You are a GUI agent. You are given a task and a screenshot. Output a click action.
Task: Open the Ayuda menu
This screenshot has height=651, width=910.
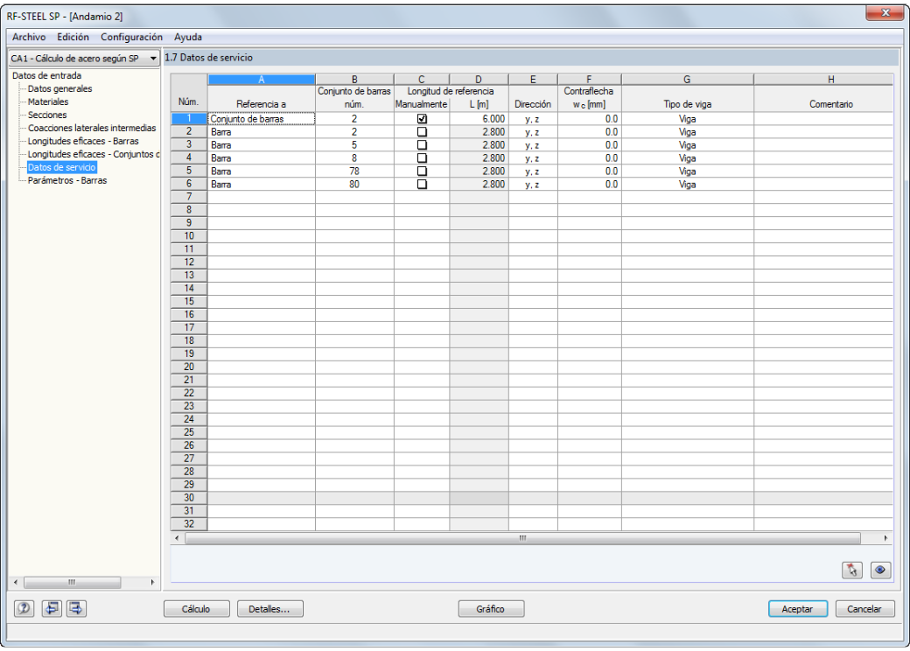click(x=188, y=37)
